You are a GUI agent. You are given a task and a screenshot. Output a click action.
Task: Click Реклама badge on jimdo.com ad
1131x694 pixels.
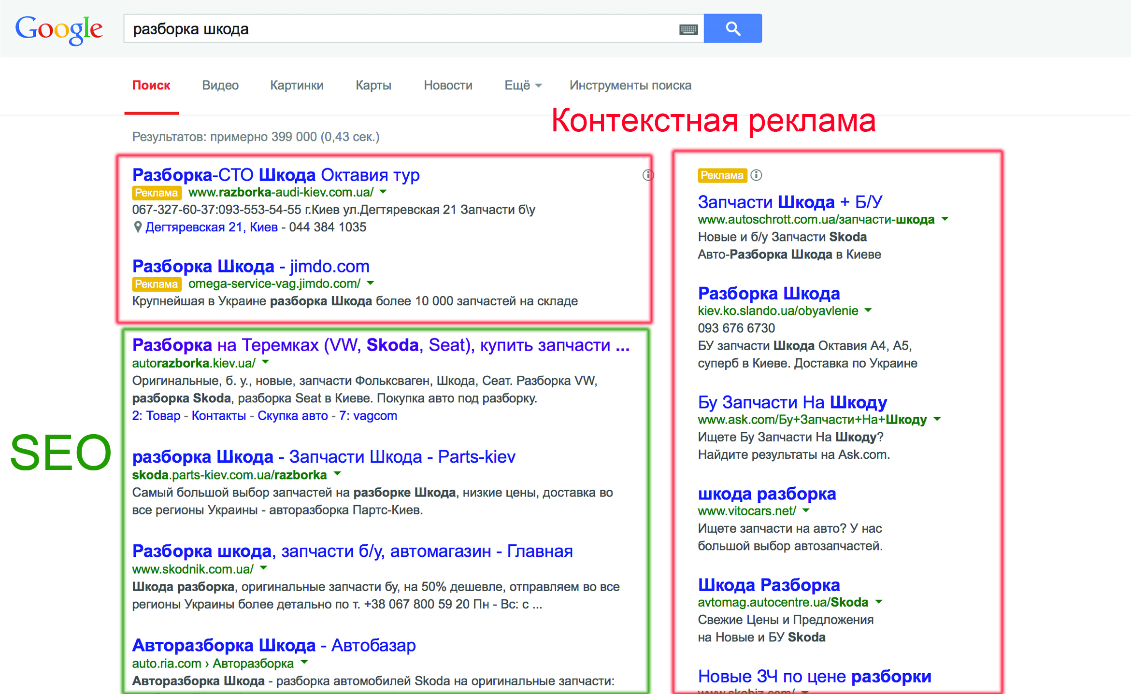[x=157, y=284]
